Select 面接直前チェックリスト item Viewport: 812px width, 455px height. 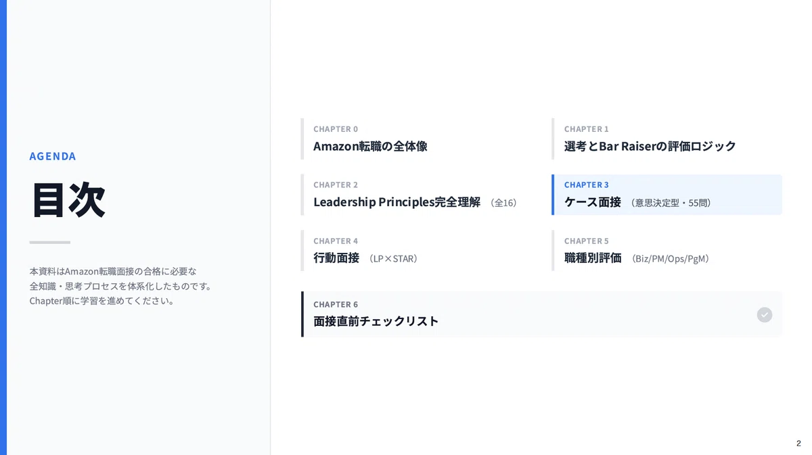[x=541, y=314]
